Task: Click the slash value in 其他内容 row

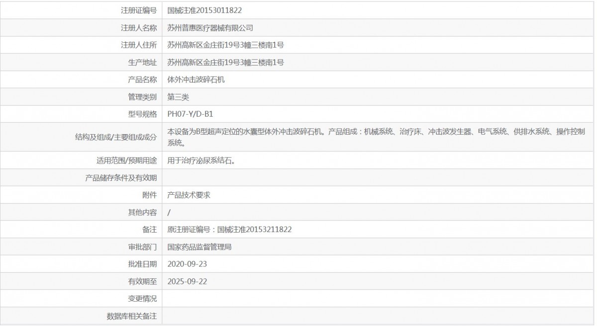Action: (x=169, y=212)
